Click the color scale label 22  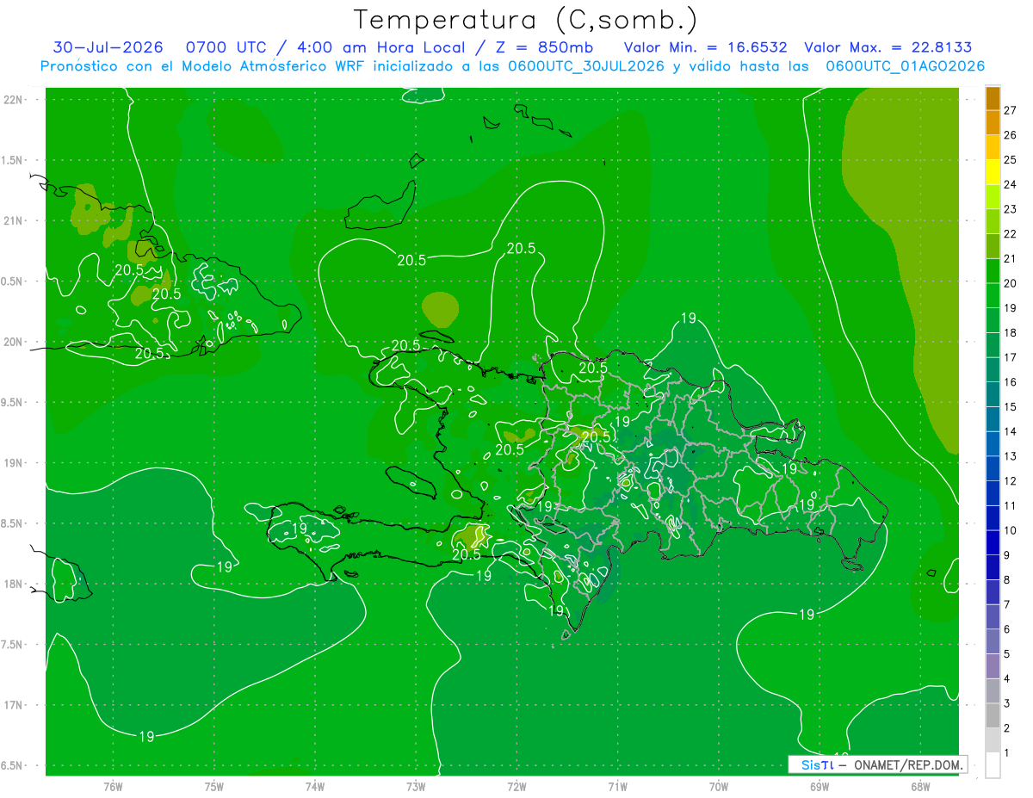(x=1010, y=234)
